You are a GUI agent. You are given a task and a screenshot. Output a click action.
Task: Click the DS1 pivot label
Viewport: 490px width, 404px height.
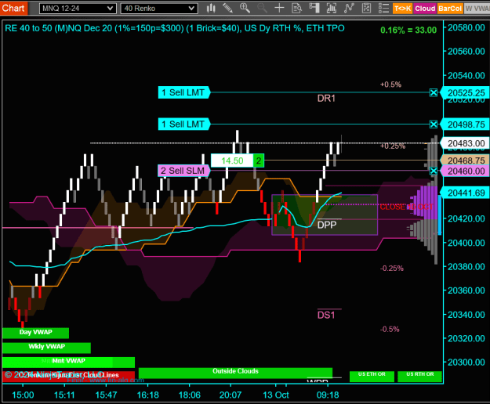(x=326, y=315)
